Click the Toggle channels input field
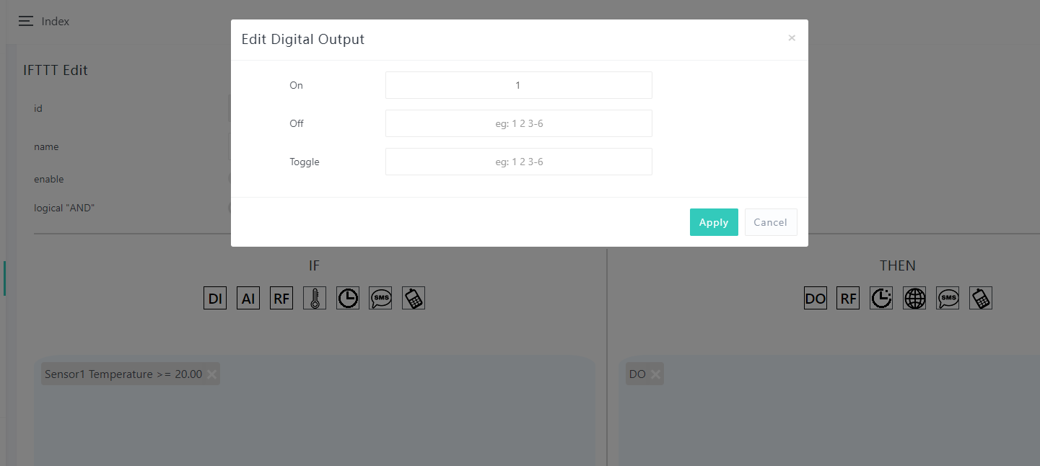Image resolution: width=1040 pixels, height=466 pixels. pyautogui.click(x=518, y=162)
